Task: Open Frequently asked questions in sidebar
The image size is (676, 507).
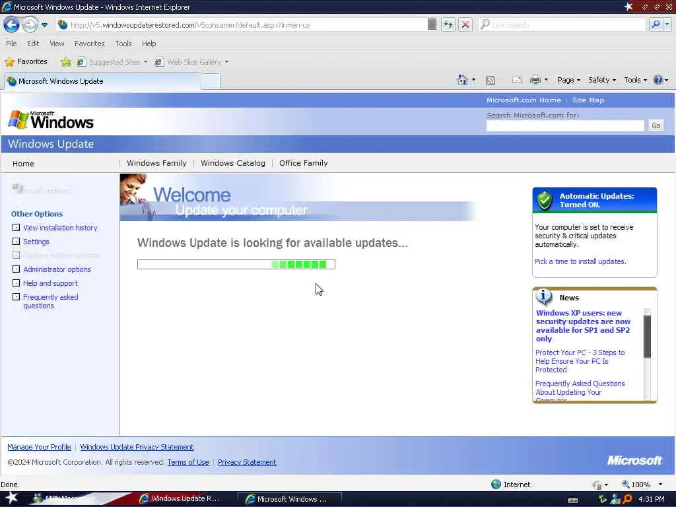Action: click(50, 301)
